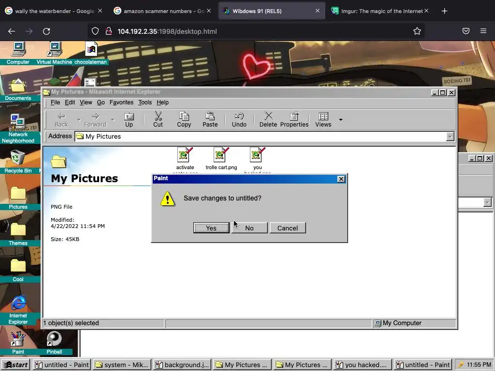Open the View menu
Viewport: 495px width, 371px height.
86,102
